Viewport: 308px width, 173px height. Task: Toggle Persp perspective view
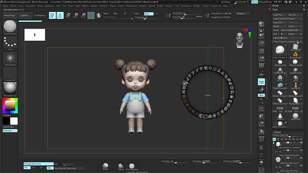(261, 66)
